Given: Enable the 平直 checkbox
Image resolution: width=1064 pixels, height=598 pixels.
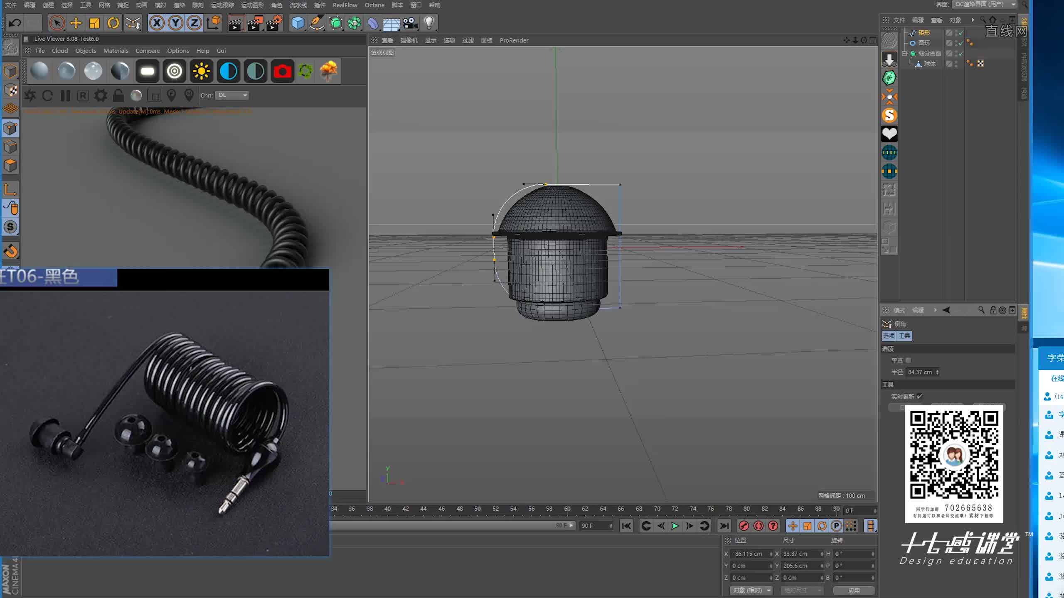Looking at the screenshot, I should point(908,360).
